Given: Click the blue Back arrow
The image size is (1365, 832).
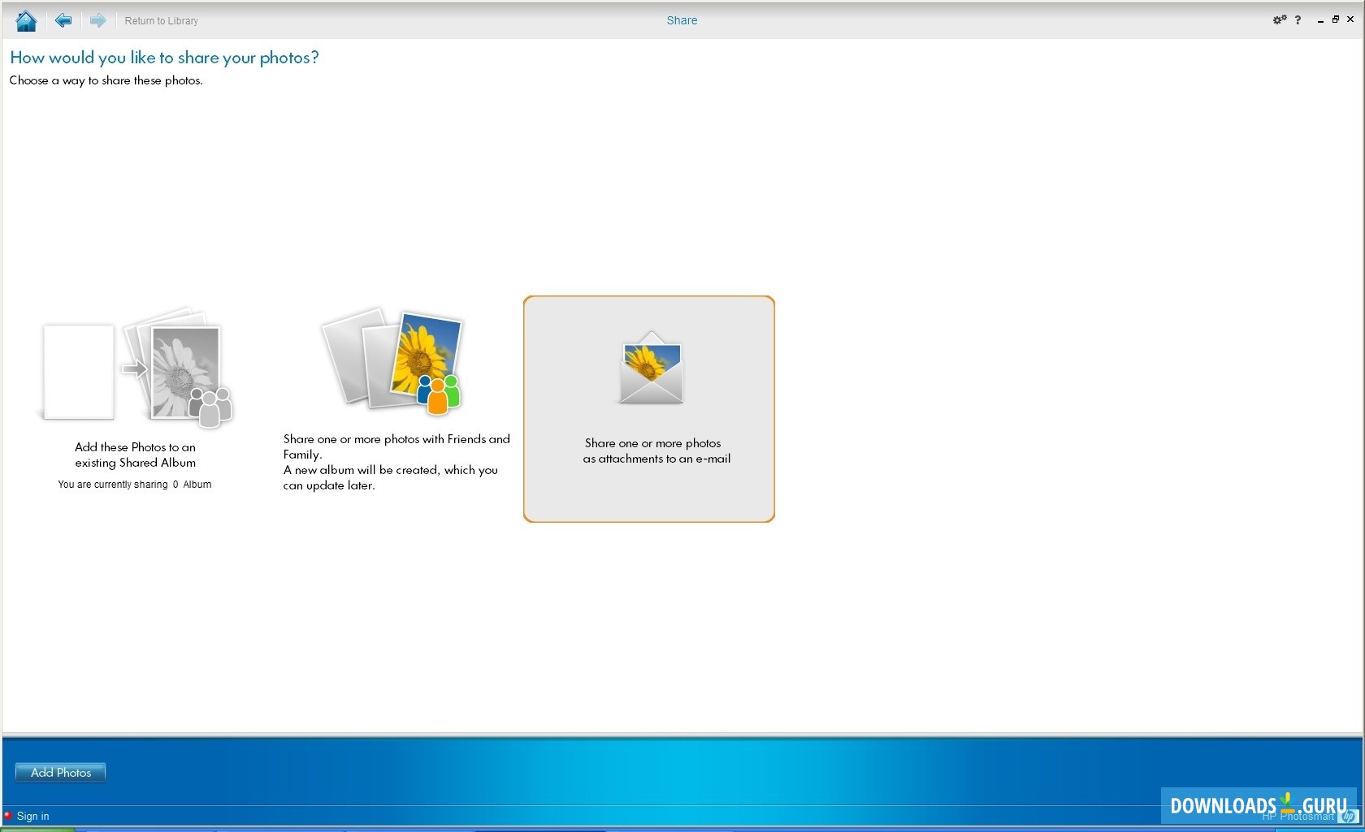Looking at the screenshot, I should (63, 20).
